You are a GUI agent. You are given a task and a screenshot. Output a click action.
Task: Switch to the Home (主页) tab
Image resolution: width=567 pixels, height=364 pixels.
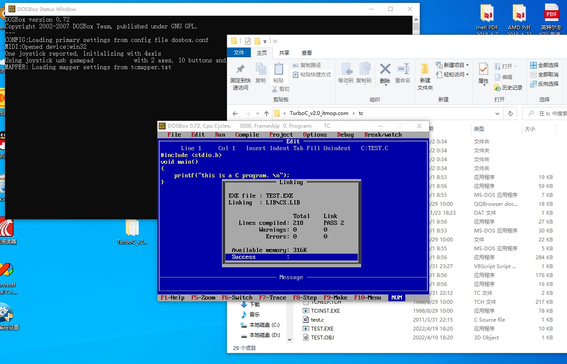click(x=262, y=53)
